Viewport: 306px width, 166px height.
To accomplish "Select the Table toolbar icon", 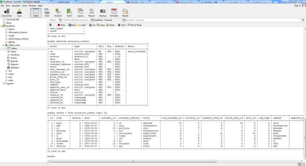I will pos(36,13).
